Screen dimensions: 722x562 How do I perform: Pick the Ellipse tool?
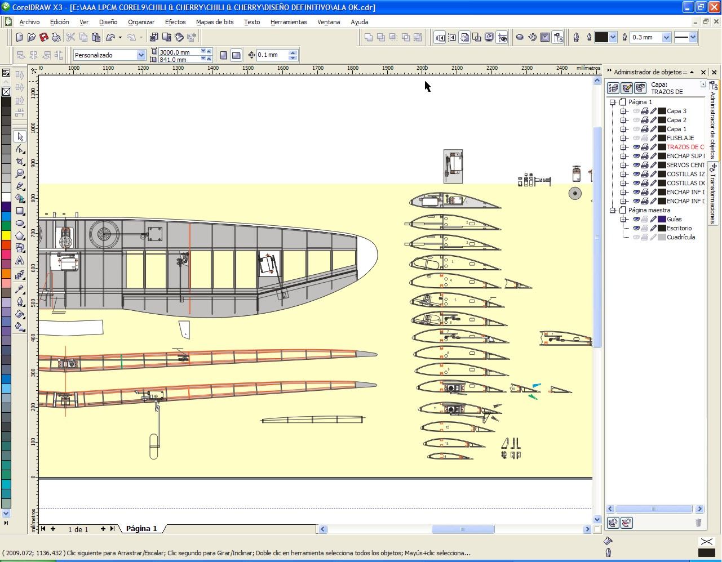(x=20, y=224)
